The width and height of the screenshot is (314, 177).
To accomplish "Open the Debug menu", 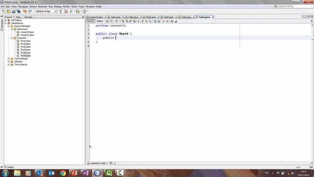I will 58,6.
